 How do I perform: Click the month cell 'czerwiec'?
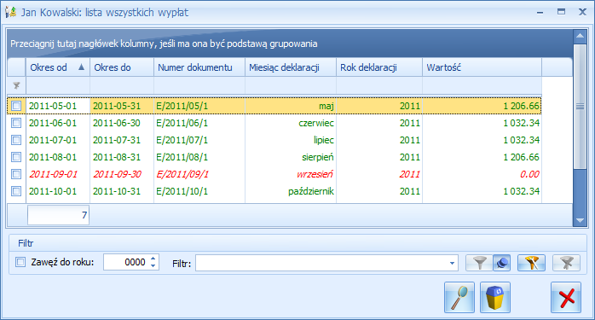[316, 123]
